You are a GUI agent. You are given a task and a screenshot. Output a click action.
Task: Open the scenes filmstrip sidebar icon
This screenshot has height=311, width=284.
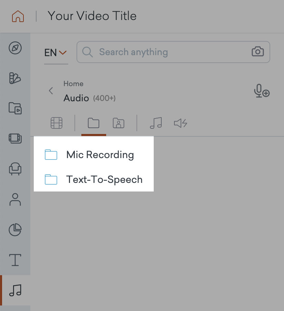click(x=15, y=138)
